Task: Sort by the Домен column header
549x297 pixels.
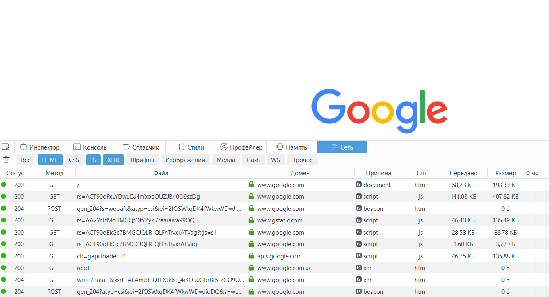Action: [x=300, y=173]
